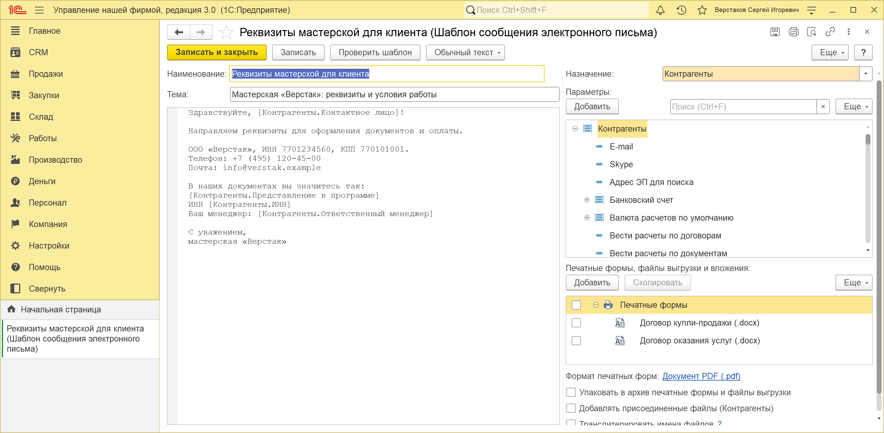Click the Тема subject field
The image size is (884, 433).
coord(394,95)
